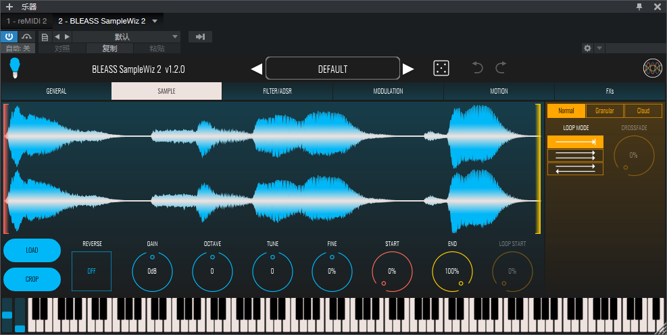Viewport: 667px width, 335px height.
Task: Open the preset file document icon
Action: [45, 37]
